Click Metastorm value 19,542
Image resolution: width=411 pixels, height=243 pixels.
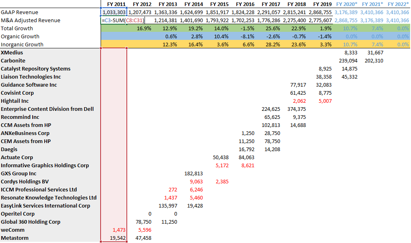coord(118,238)
